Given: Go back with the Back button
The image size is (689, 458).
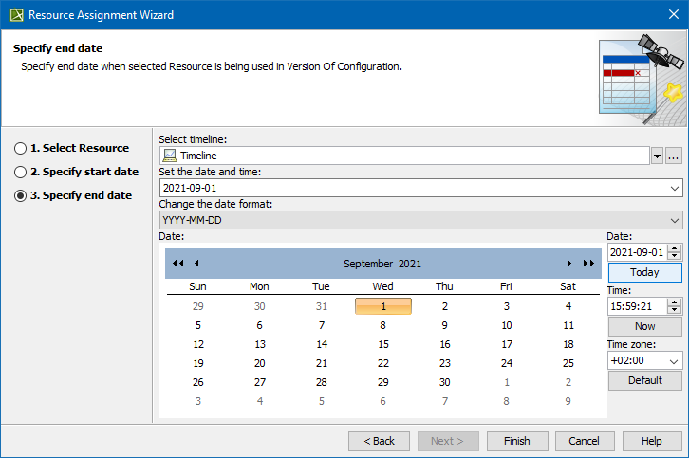Looking at the screenshot, I should click(x=379, y=441).
